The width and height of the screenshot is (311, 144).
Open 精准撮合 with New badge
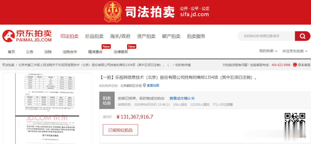95,52
